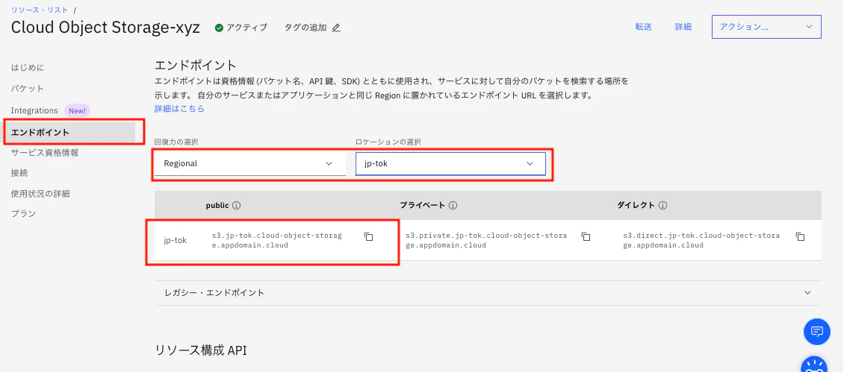This screenshot has width=844, height=372.
Task: Copy the public jp-tok endpoint URL
Action: pos(369,236)
